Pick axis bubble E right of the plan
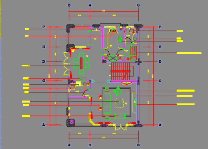 pyautogui.click(x=160, y=47)
